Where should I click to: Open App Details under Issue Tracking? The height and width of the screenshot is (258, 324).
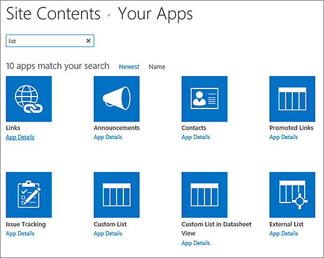20,234
